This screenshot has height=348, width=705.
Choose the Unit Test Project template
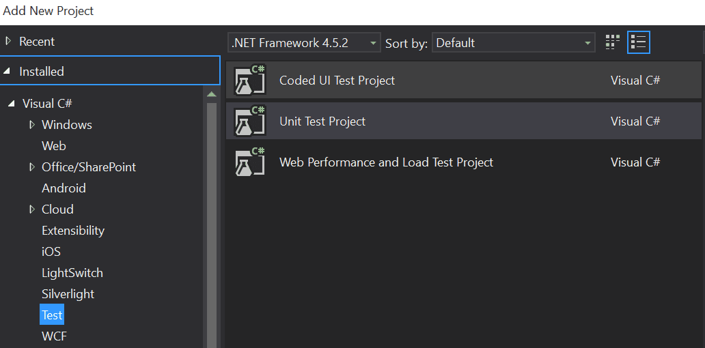(x=464, y=121)
